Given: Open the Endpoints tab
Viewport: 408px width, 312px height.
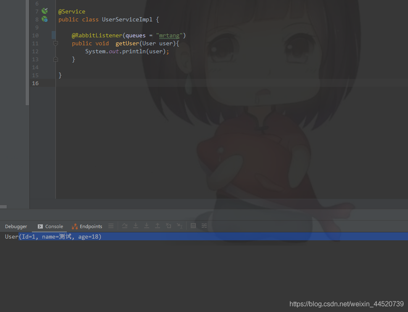Looking at the screenshot, I should point(87,226).
